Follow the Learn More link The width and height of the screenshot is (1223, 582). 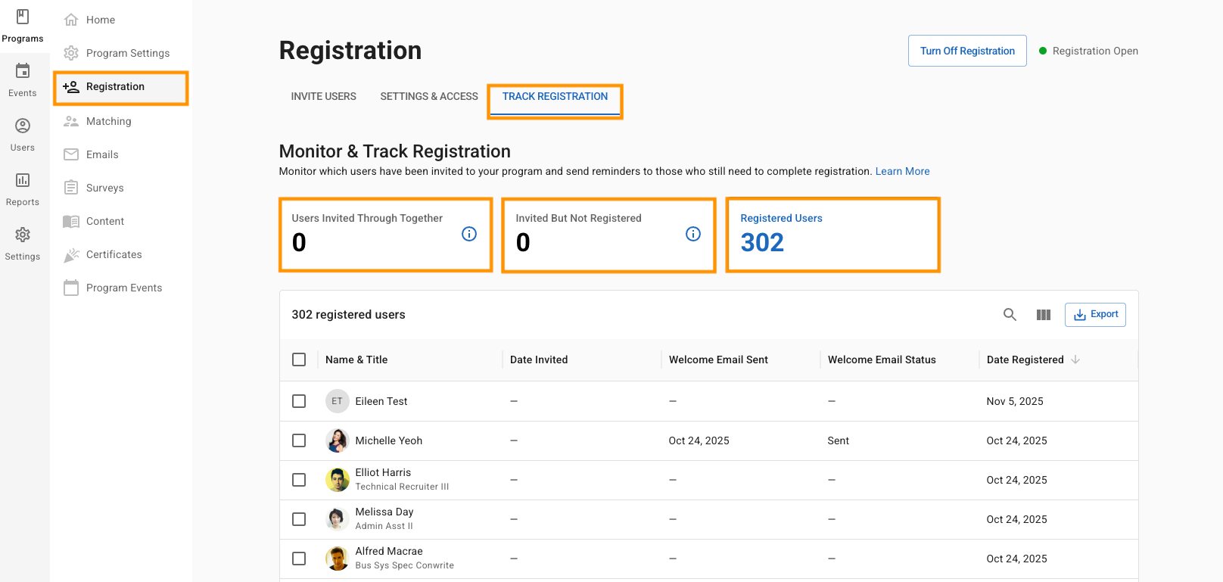coord(902,172)
